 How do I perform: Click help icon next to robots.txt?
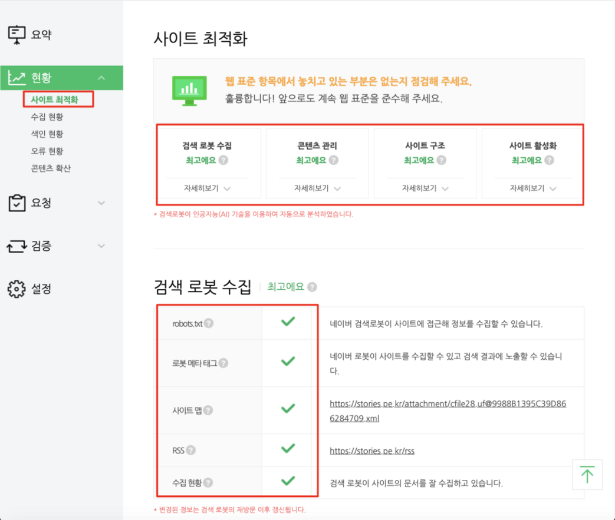[209, 323]
